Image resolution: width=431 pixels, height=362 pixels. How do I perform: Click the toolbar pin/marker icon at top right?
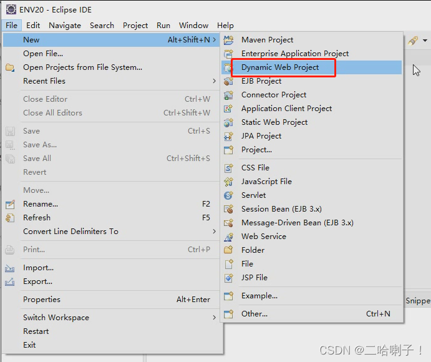(413, 41)
